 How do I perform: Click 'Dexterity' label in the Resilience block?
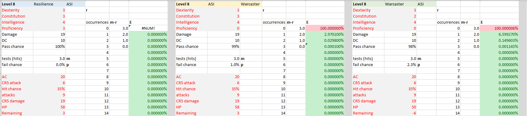pos(11,10)
